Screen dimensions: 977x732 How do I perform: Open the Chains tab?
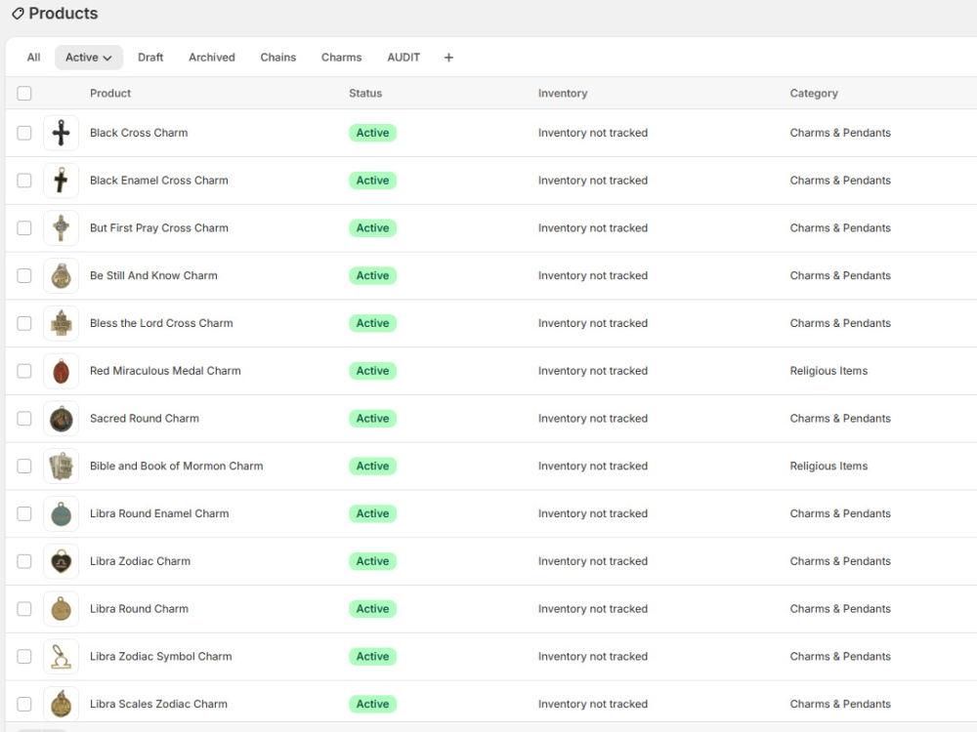pos(277,58)
